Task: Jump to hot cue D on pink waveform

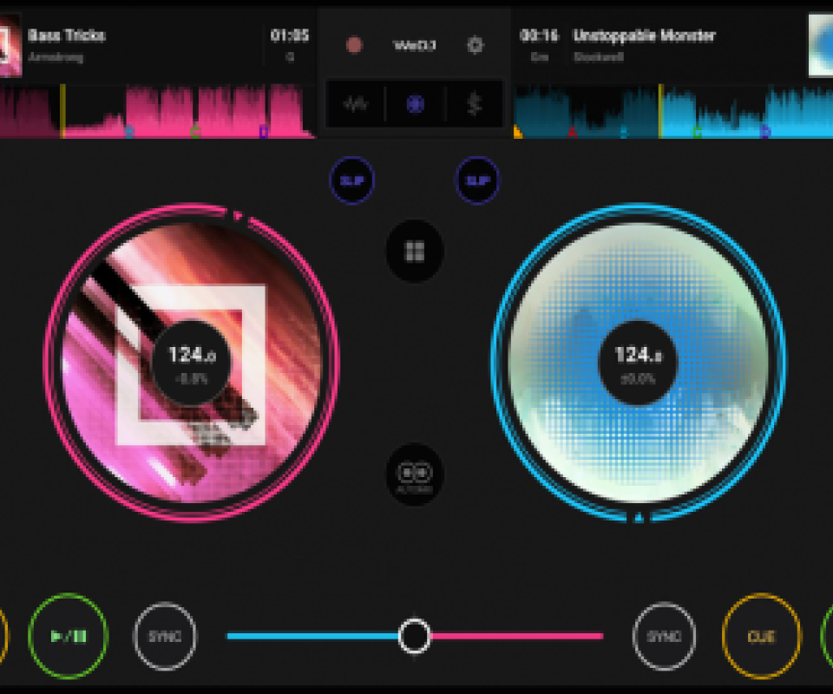Action: click(264, 131)
